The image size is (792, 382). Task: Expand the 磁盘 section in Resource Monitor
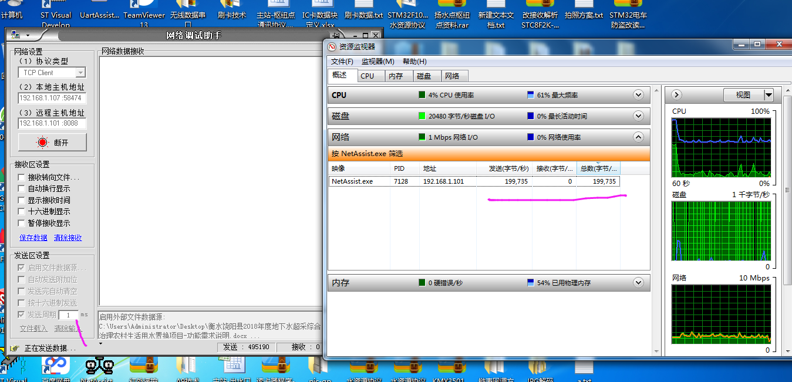[639, 116]
